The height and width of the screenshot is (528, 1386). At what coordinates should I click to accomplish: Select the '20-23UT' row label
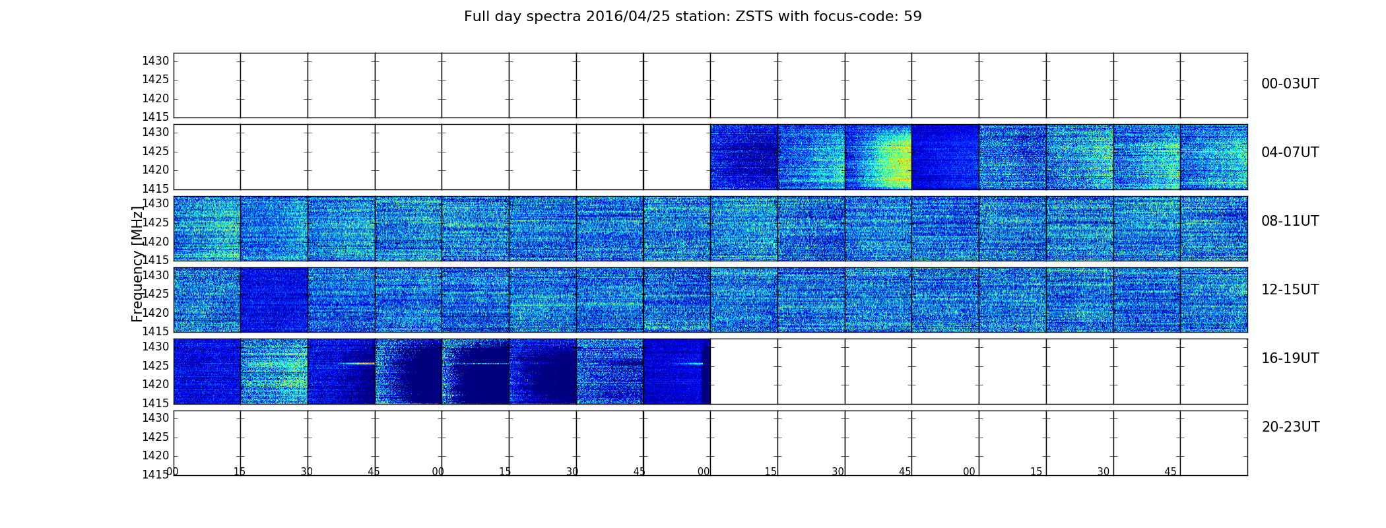pyautogui.click(x=1290, y=427)
